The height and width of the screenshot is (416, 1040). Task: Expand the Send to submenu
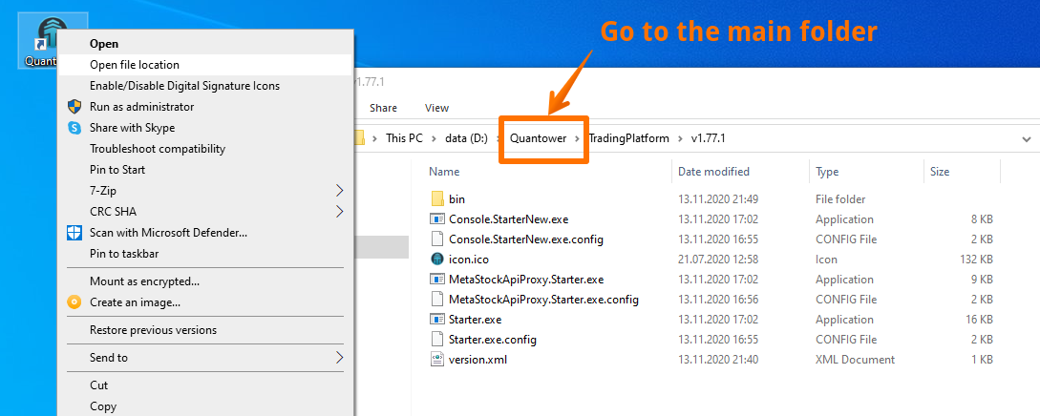pos(339,358)
